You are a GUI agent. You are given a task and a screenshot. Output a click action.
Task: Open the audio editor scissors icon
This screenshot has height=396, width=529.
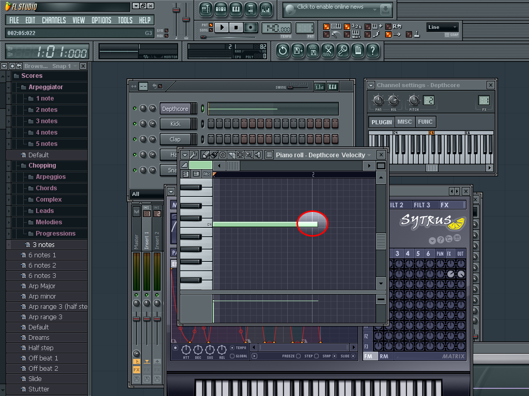tap(328, 51)
